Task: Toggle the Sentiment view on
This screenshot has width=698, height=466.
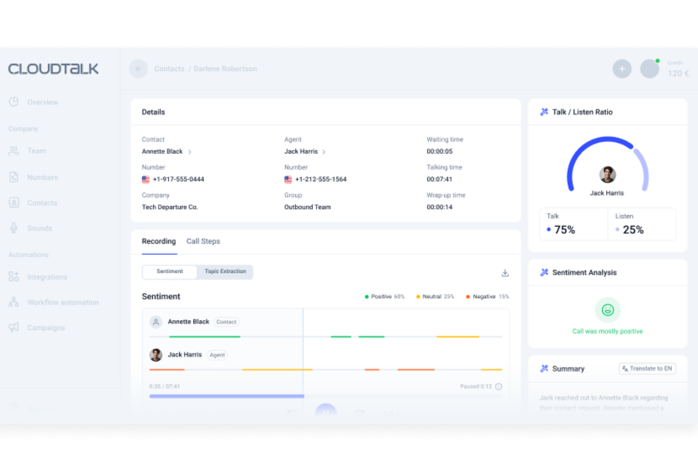Action: pyautogui.click(x=170, y=271)
